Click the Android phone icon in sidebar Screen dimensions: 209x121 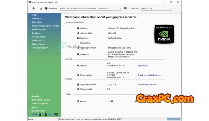point(40,114)
